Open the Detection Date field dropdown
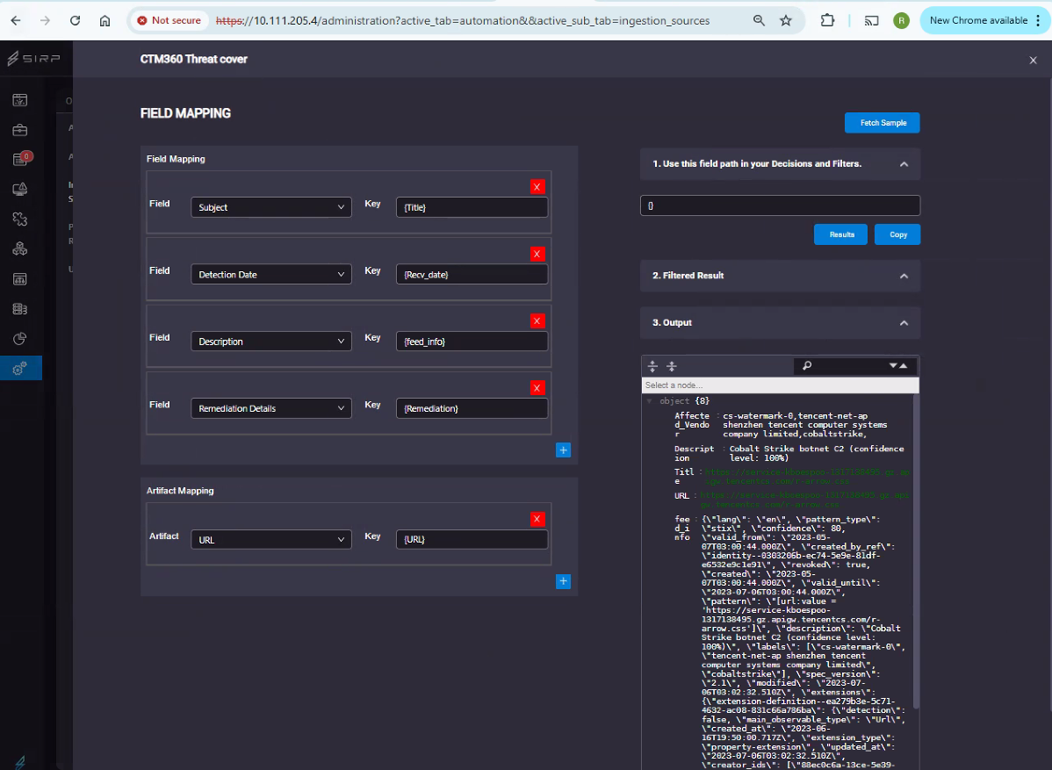1052x770 pixels. (x=271, y=274)
